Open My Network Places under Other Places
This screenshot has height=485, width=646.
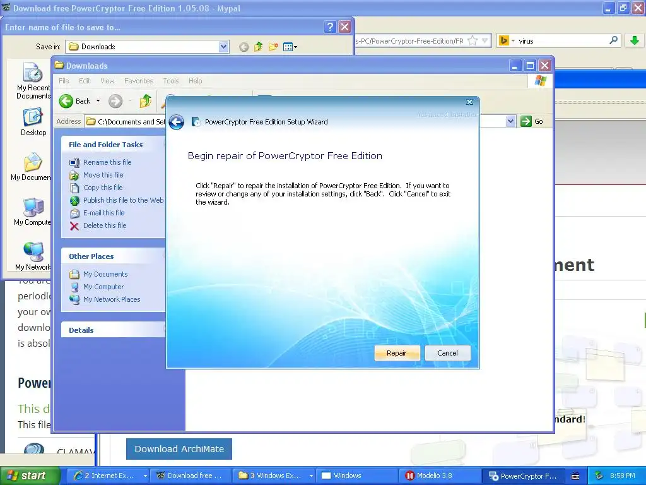112,299
